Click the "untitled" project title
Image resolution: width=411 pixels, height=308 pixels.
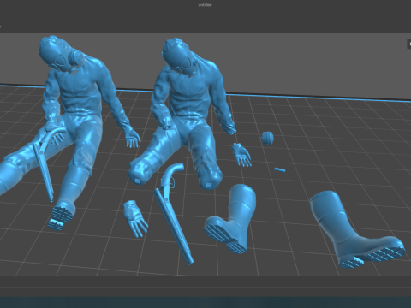(205, 5)
